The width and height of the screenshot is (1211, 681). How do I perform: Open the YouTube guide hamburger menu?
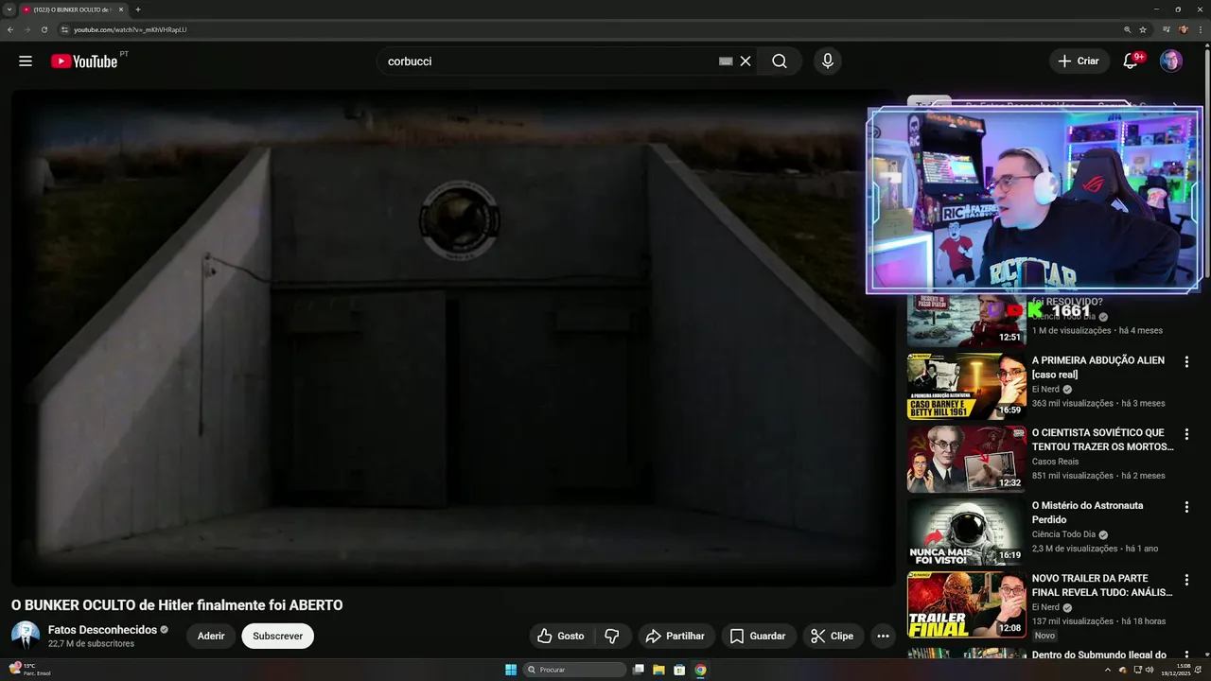tap(26, 61)
